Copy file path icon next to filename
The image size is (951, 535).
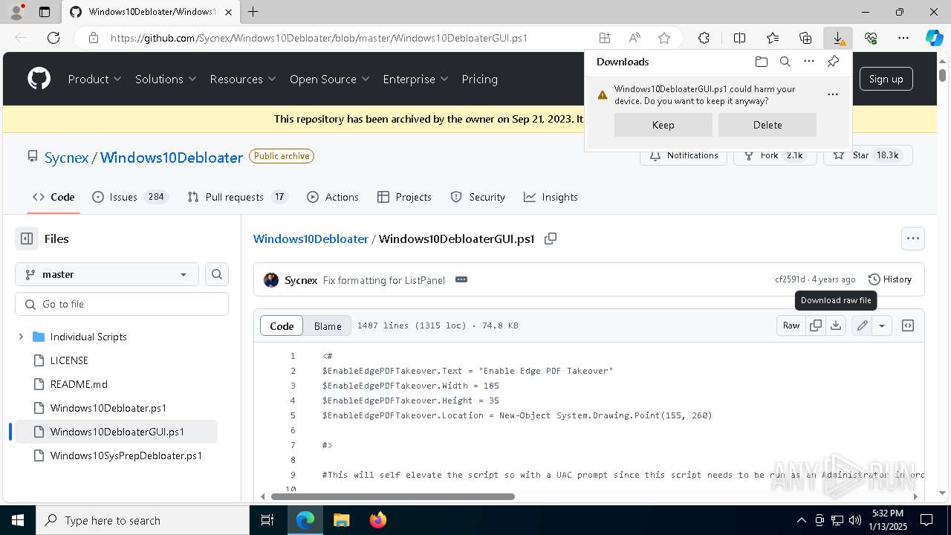(551, 239)
